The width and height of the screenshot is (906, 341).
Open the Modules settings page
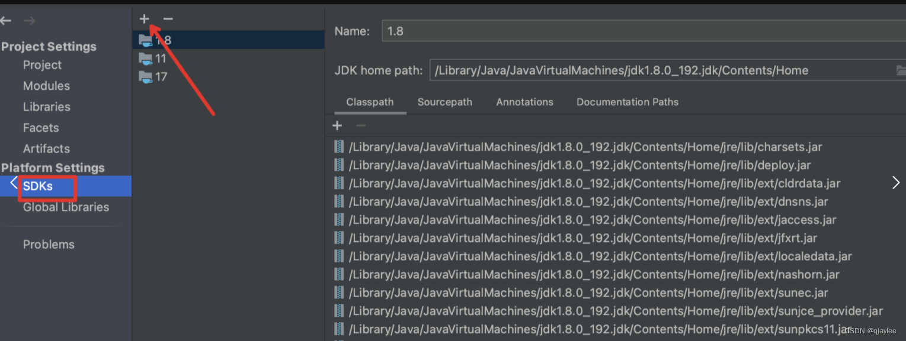tap(46, 86)
